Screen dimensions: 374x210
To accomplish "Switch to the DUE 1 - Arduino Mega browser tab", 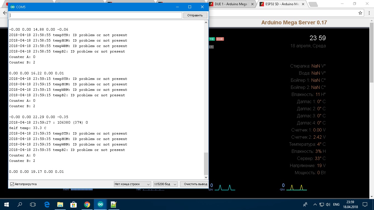I will (232, 4).
